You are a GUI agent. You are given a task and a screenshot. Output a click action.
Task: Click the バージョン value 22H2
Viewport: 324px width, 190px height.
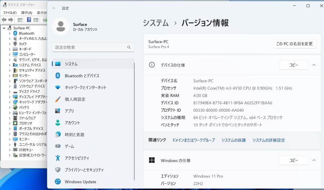(198, 184)
